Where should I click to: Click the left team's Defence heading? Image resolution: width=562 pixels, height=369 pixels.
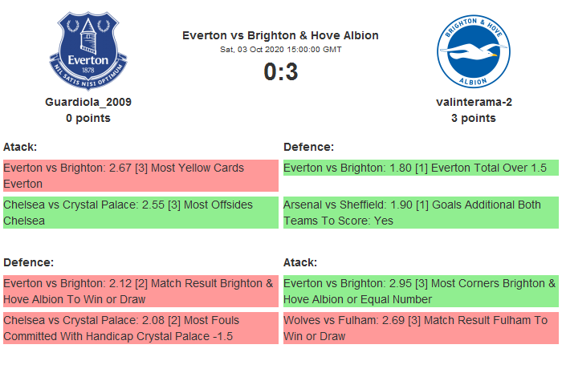(x=28, y=262)
